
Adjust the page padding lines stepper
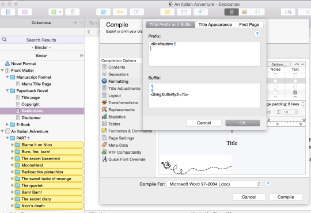(304, 104)
